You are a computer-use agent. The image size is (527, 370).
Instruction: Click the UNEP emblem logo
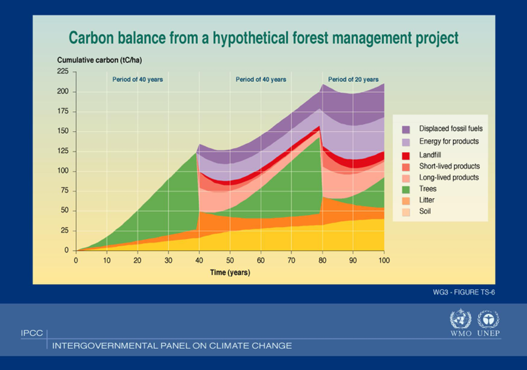tap(488, 320)
